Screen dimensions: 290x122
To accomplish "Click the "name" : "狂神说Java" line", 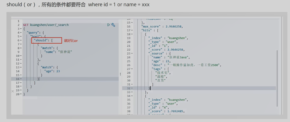I will pos(171,57).
